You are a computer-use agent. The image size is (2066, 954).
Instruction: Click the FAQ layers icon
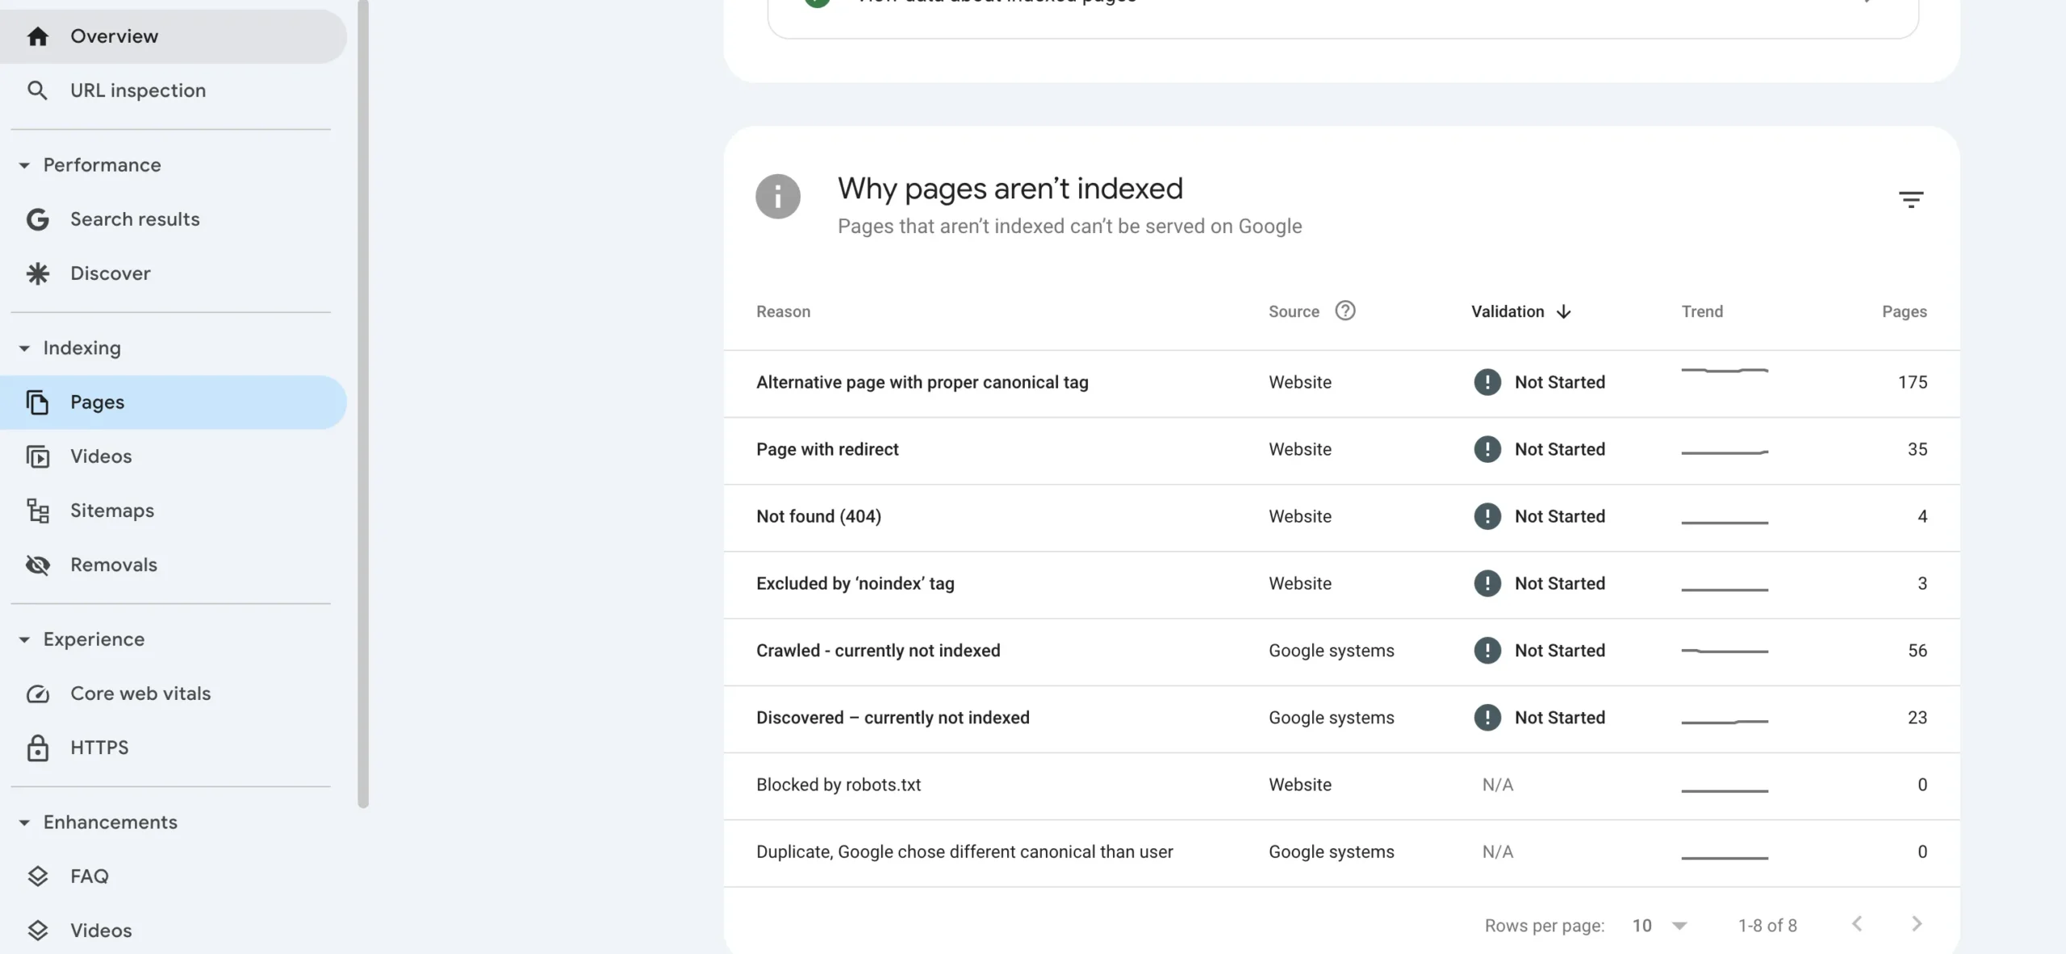tap(37, 877)
